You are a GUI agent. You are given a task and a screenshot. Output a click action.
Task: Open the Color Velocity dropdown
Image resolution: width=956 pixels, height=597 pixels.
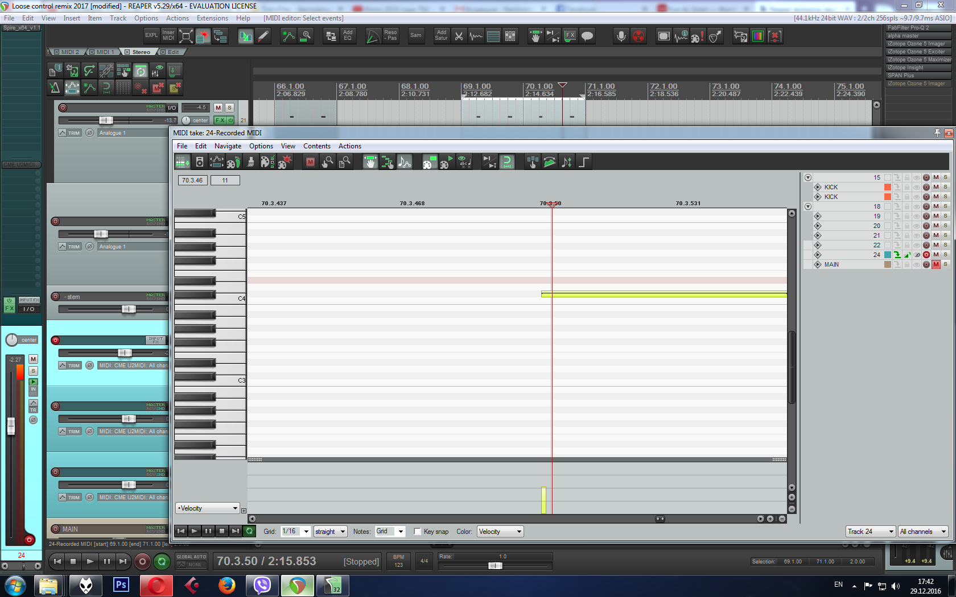pyautogui.click(x=500, y=532)
